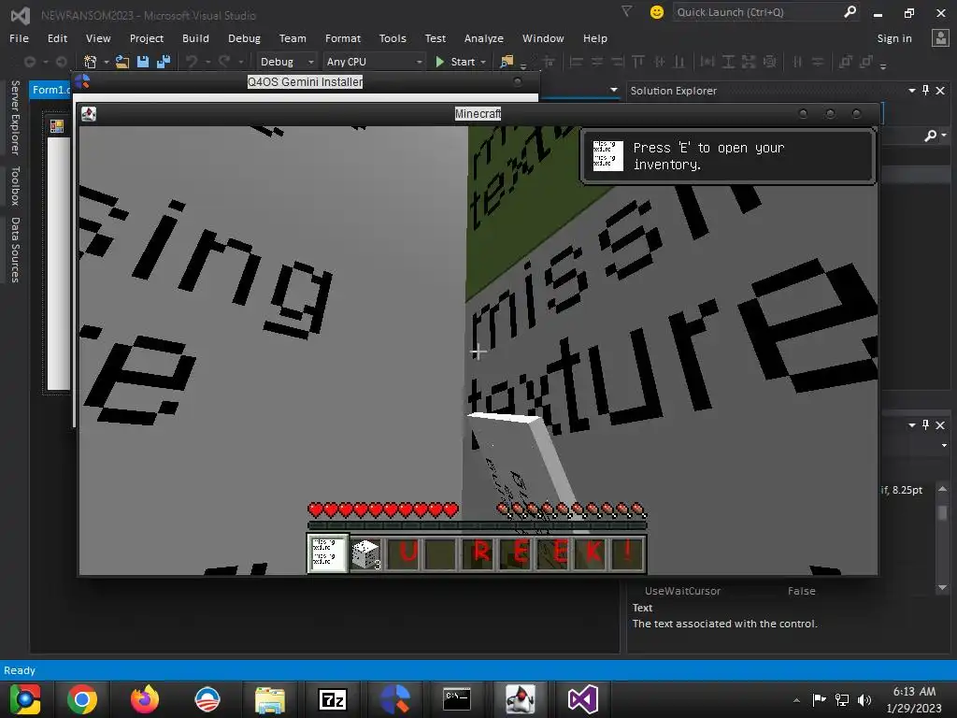This screenshot has width=957, height=718.
Task: Open the New Project dropdown arrow
Action: point(107,62)
